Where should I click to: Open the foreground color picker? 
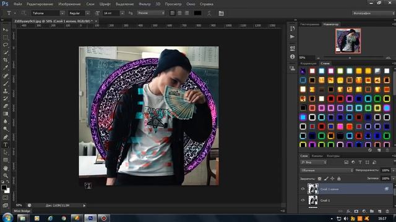(4, 187)
